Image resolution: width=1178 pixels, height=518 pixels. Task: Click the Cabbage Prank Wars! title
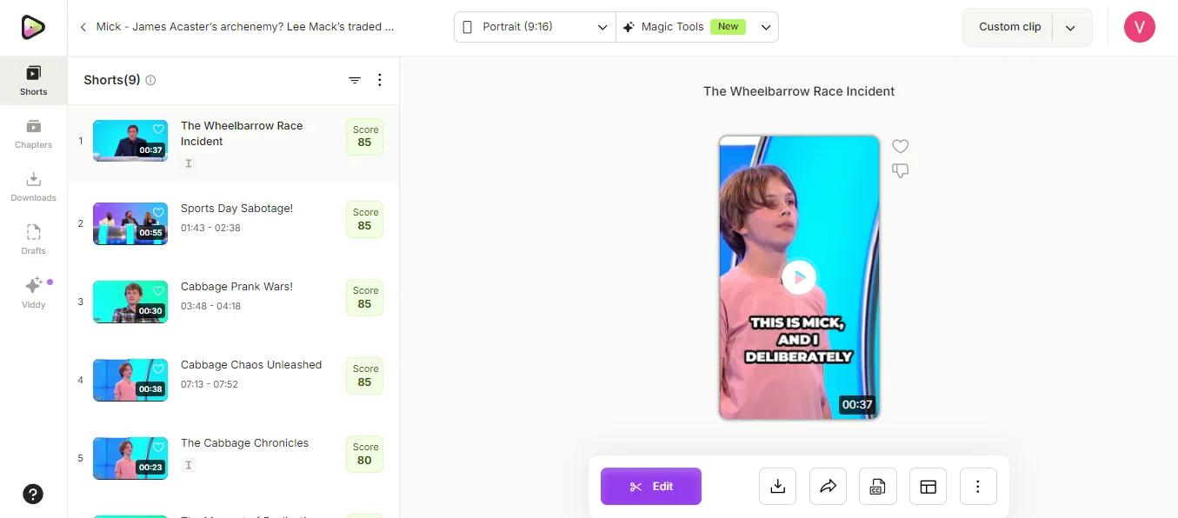(x=236, y=287)
